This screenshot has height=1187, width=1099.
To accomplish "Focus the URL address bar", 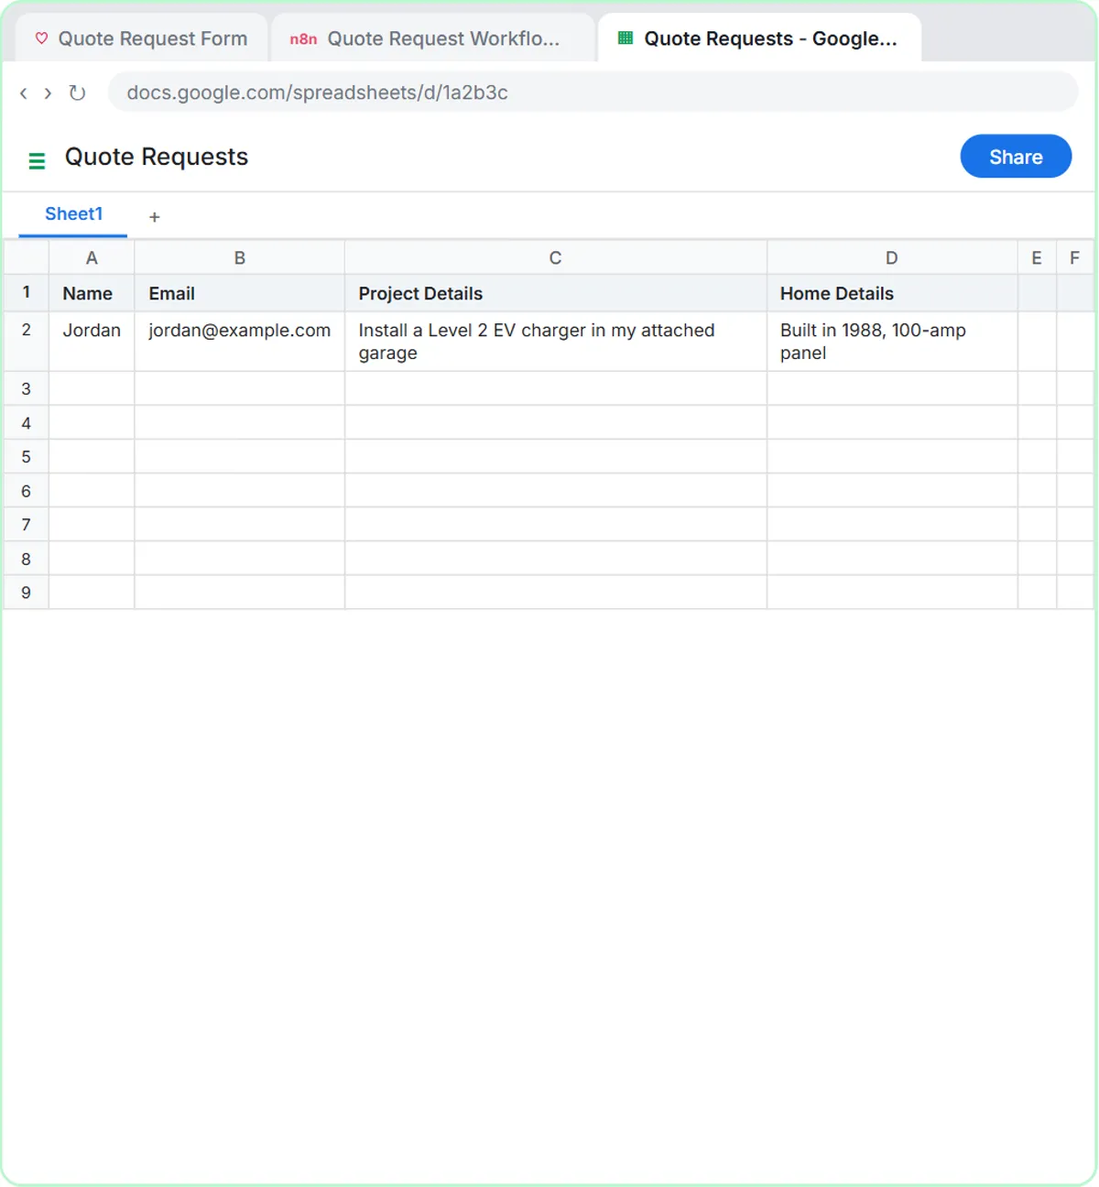I will click(593, 93).
